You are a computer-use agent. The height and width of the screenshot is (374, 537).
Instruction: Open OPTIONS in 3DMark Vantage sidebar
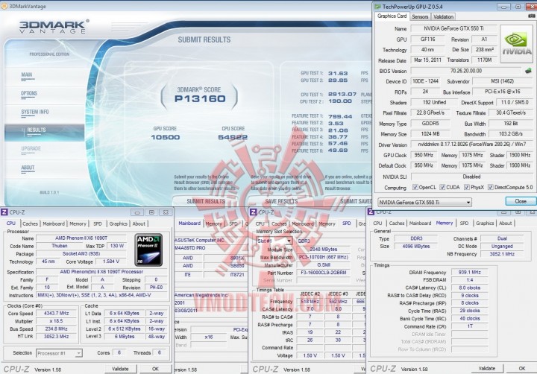(29, 93)
